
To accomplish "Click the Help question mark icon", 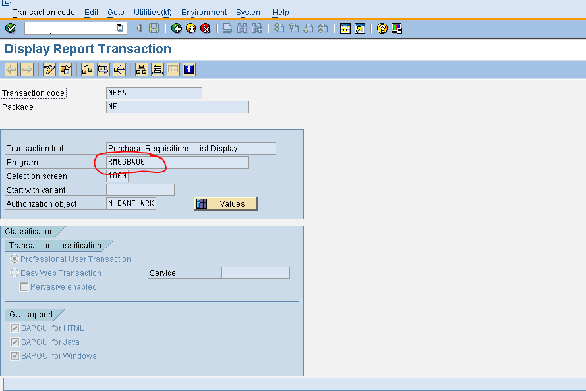I will click(x=381, y=28).
